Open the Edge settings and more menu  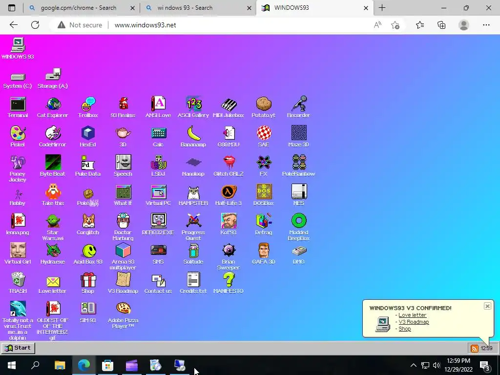click(486, 25)
